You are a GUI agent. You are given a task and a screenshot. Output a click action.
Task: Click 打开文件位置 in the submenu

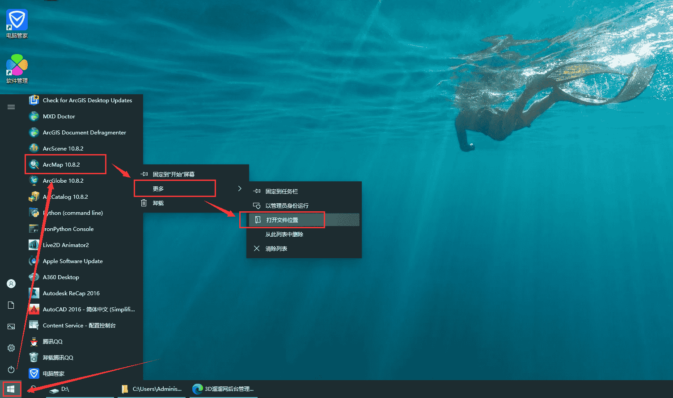(304, 220)
